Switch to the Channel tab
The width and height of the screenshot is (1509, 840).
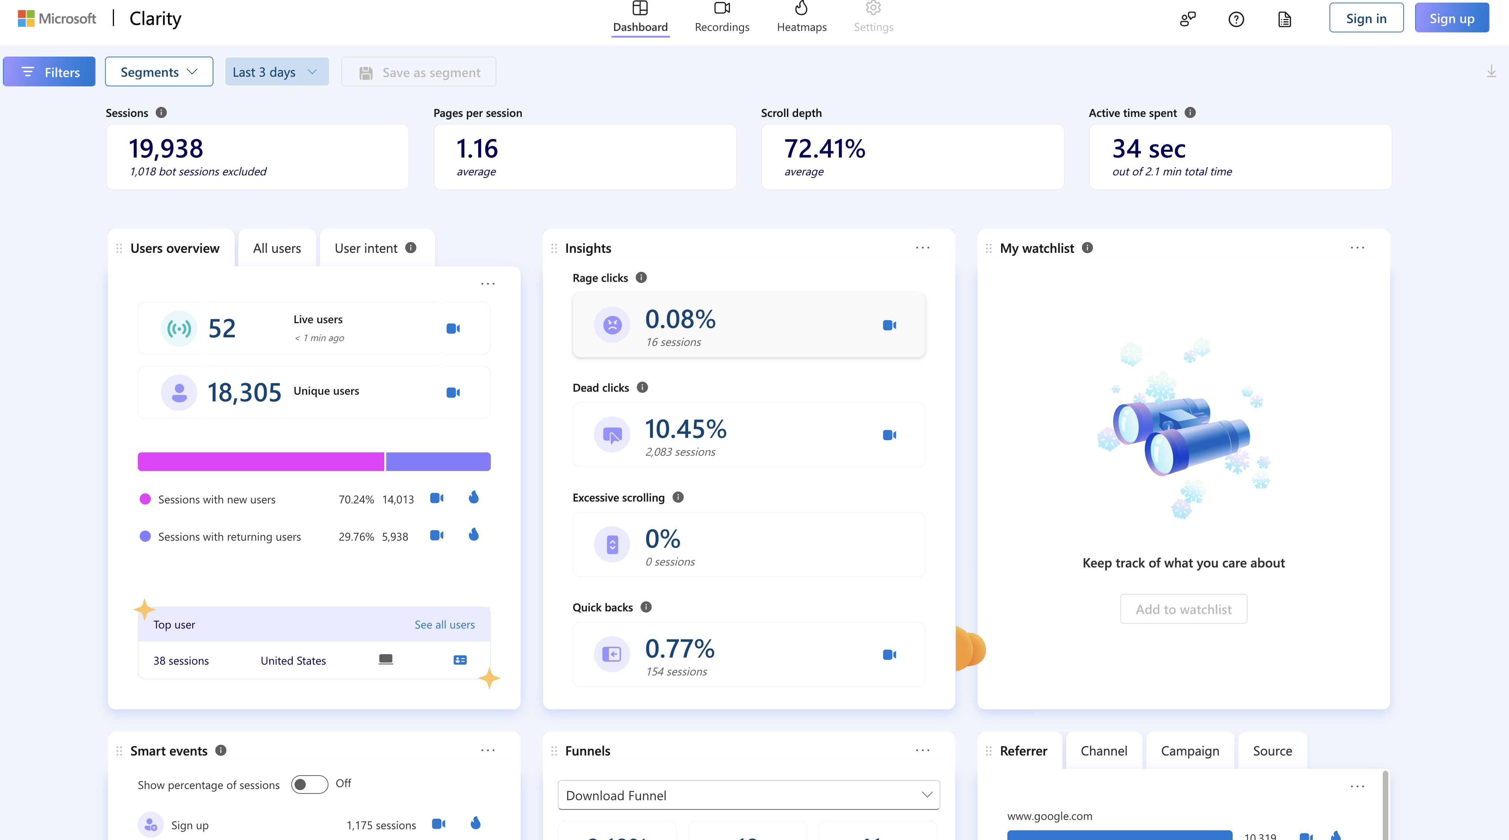coord(1103,750)
